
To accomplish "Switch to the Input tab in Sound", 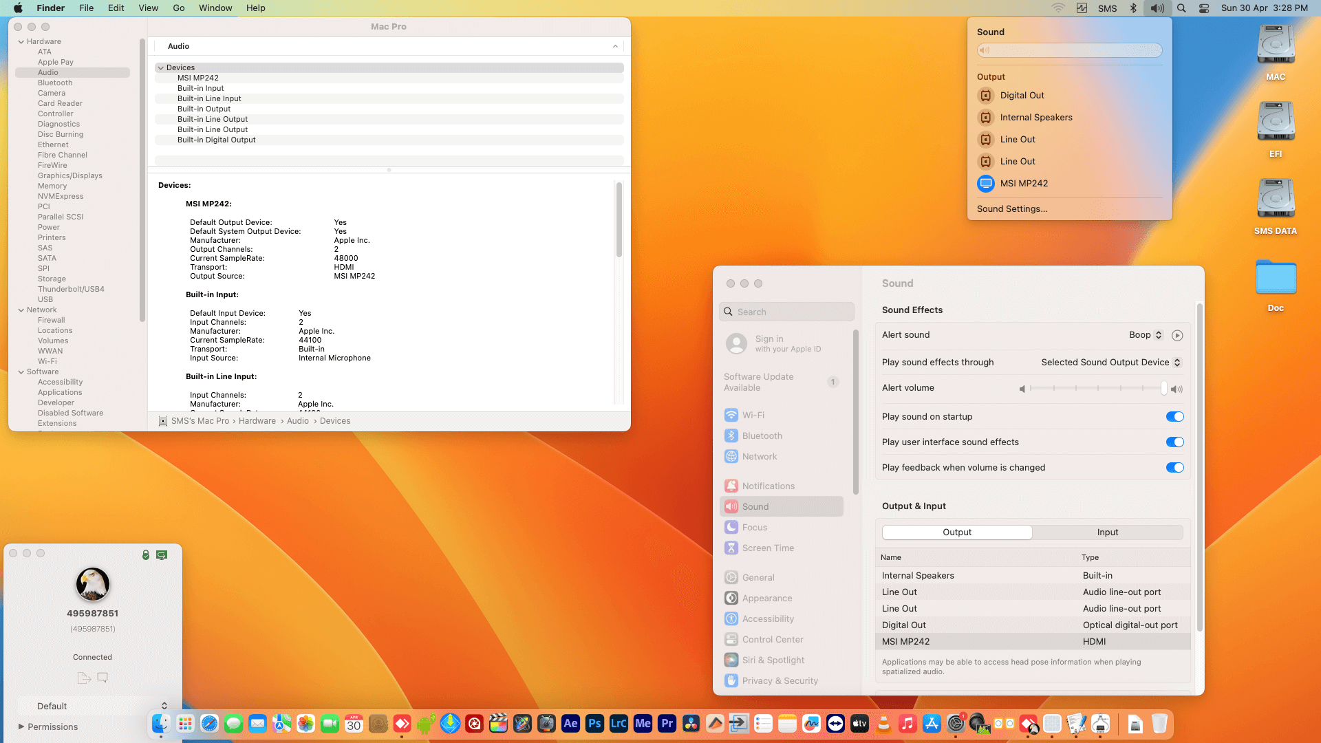I will pos(1108,532).
